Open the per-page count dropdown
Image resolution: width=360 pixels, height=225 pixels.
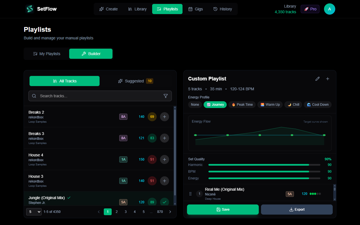34,211
